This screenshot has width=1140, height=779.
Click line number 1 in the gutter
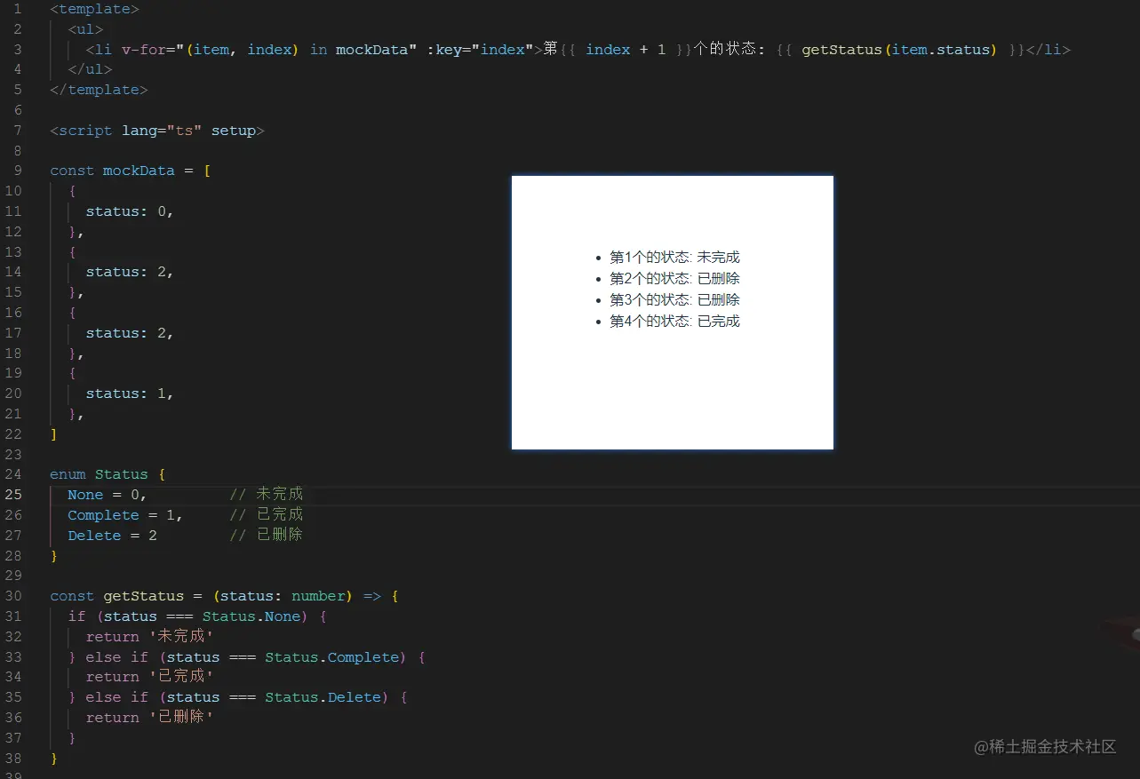17,9
